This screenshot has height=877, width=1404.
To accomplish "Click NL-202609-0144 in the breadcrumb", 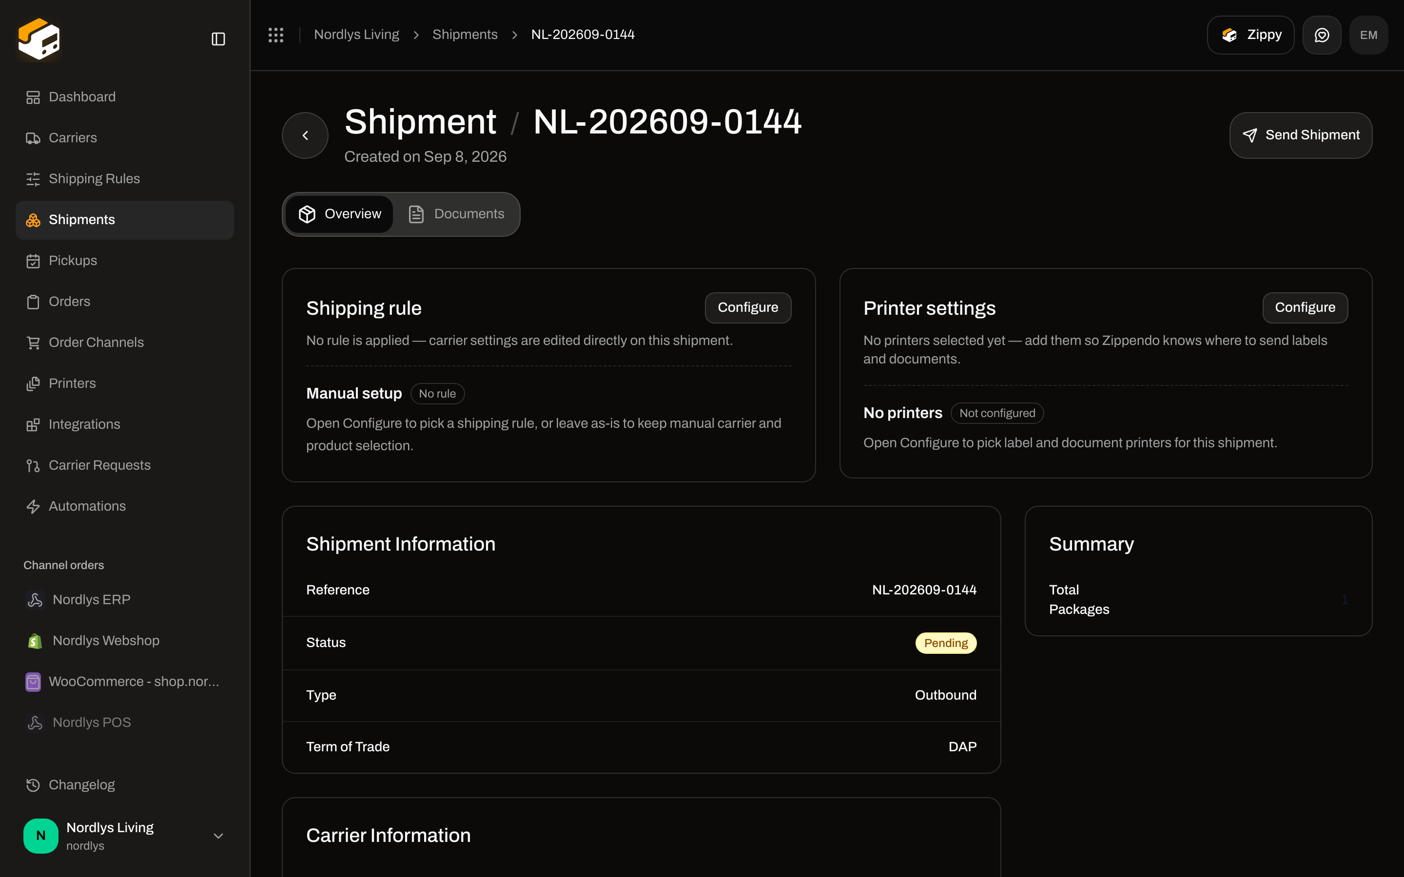I will pyautogui.click(x=583, y=35).
